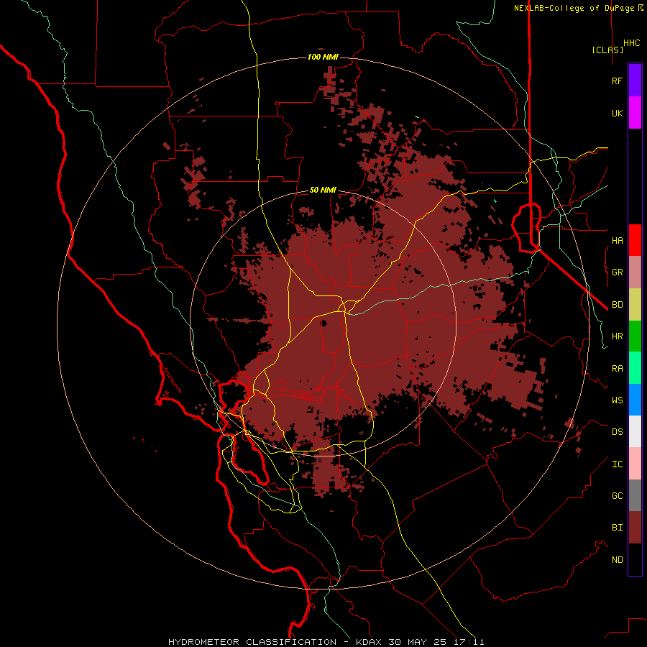This screenshot has height=647, width=647.
Task: Click the 50 NMI range ring label
Action: (x=323, y=191)
